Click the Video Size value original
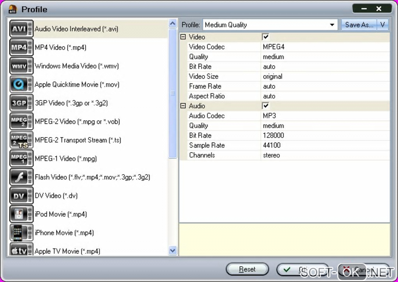Screen dimensions: 398x282 [325, 76]
